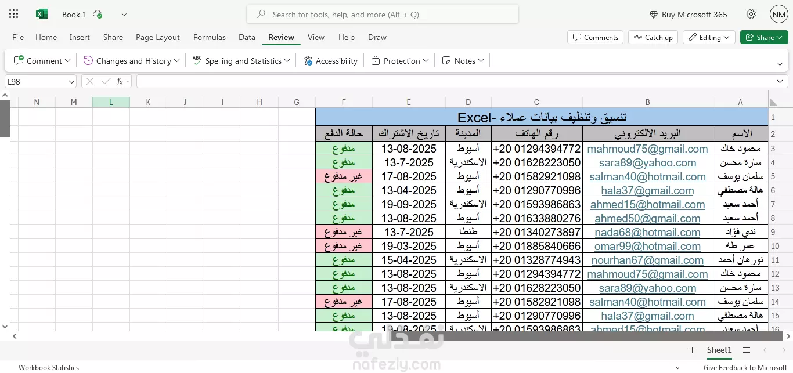Click the green Share button
Screen dimensions: 793x373
click(765, 37)
